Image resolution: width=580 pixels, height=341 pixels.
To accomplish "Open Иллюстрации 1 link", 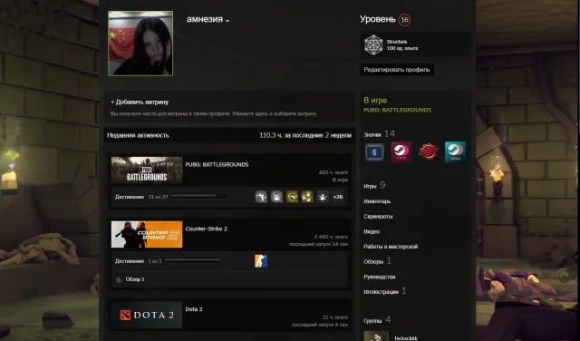I will point(384,291).
